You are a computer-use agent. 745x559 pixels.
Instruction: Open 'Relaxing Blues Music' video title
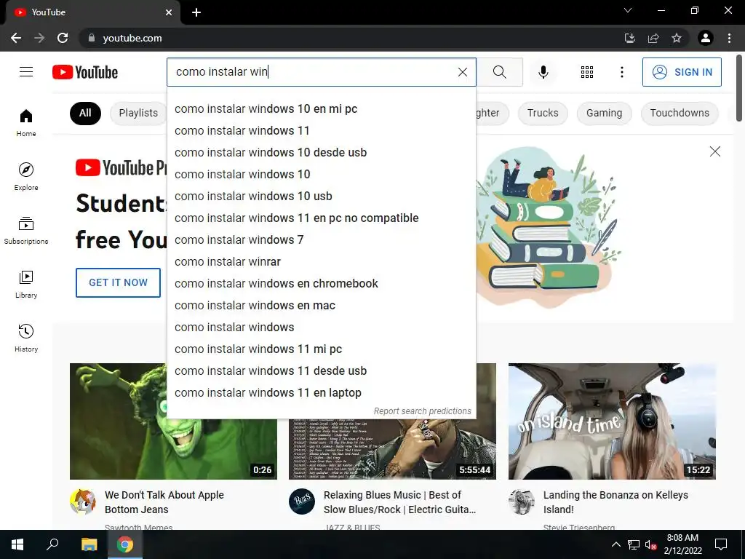click(399, 502)
